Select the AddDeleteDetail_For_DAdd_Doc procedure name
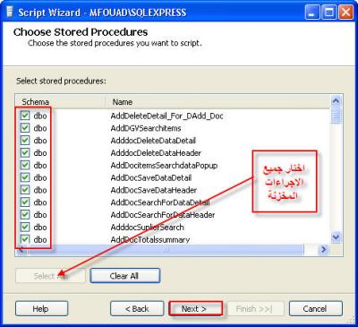This screenshot has height=327, width=358. (166, 116)
